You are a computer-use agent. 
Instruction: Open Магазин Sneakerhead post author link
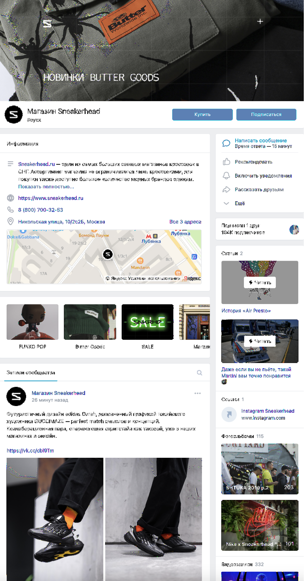[58, 393]
